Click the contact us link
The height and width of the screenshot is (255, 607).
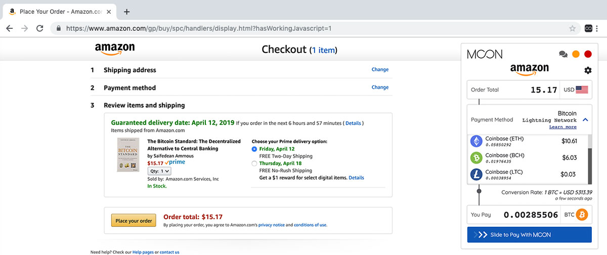[x=169, y=252]
